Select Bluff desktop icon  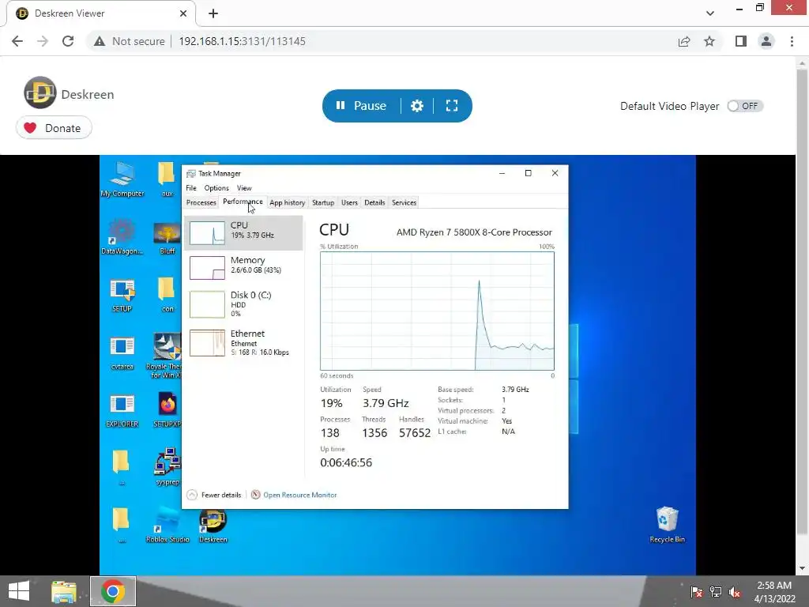point(167,238)
